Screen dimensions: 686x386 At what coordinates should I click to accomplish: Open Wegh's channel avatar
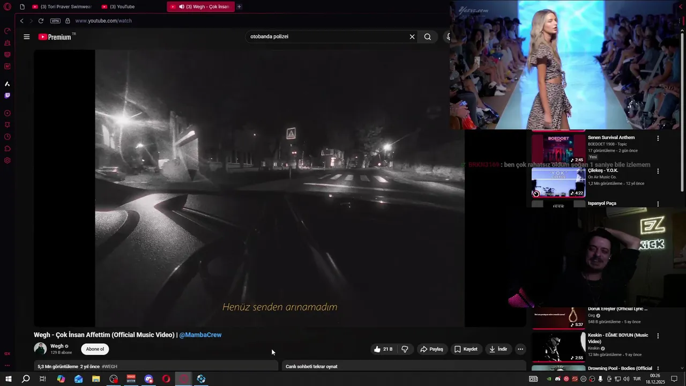click(x=40, y=349)
